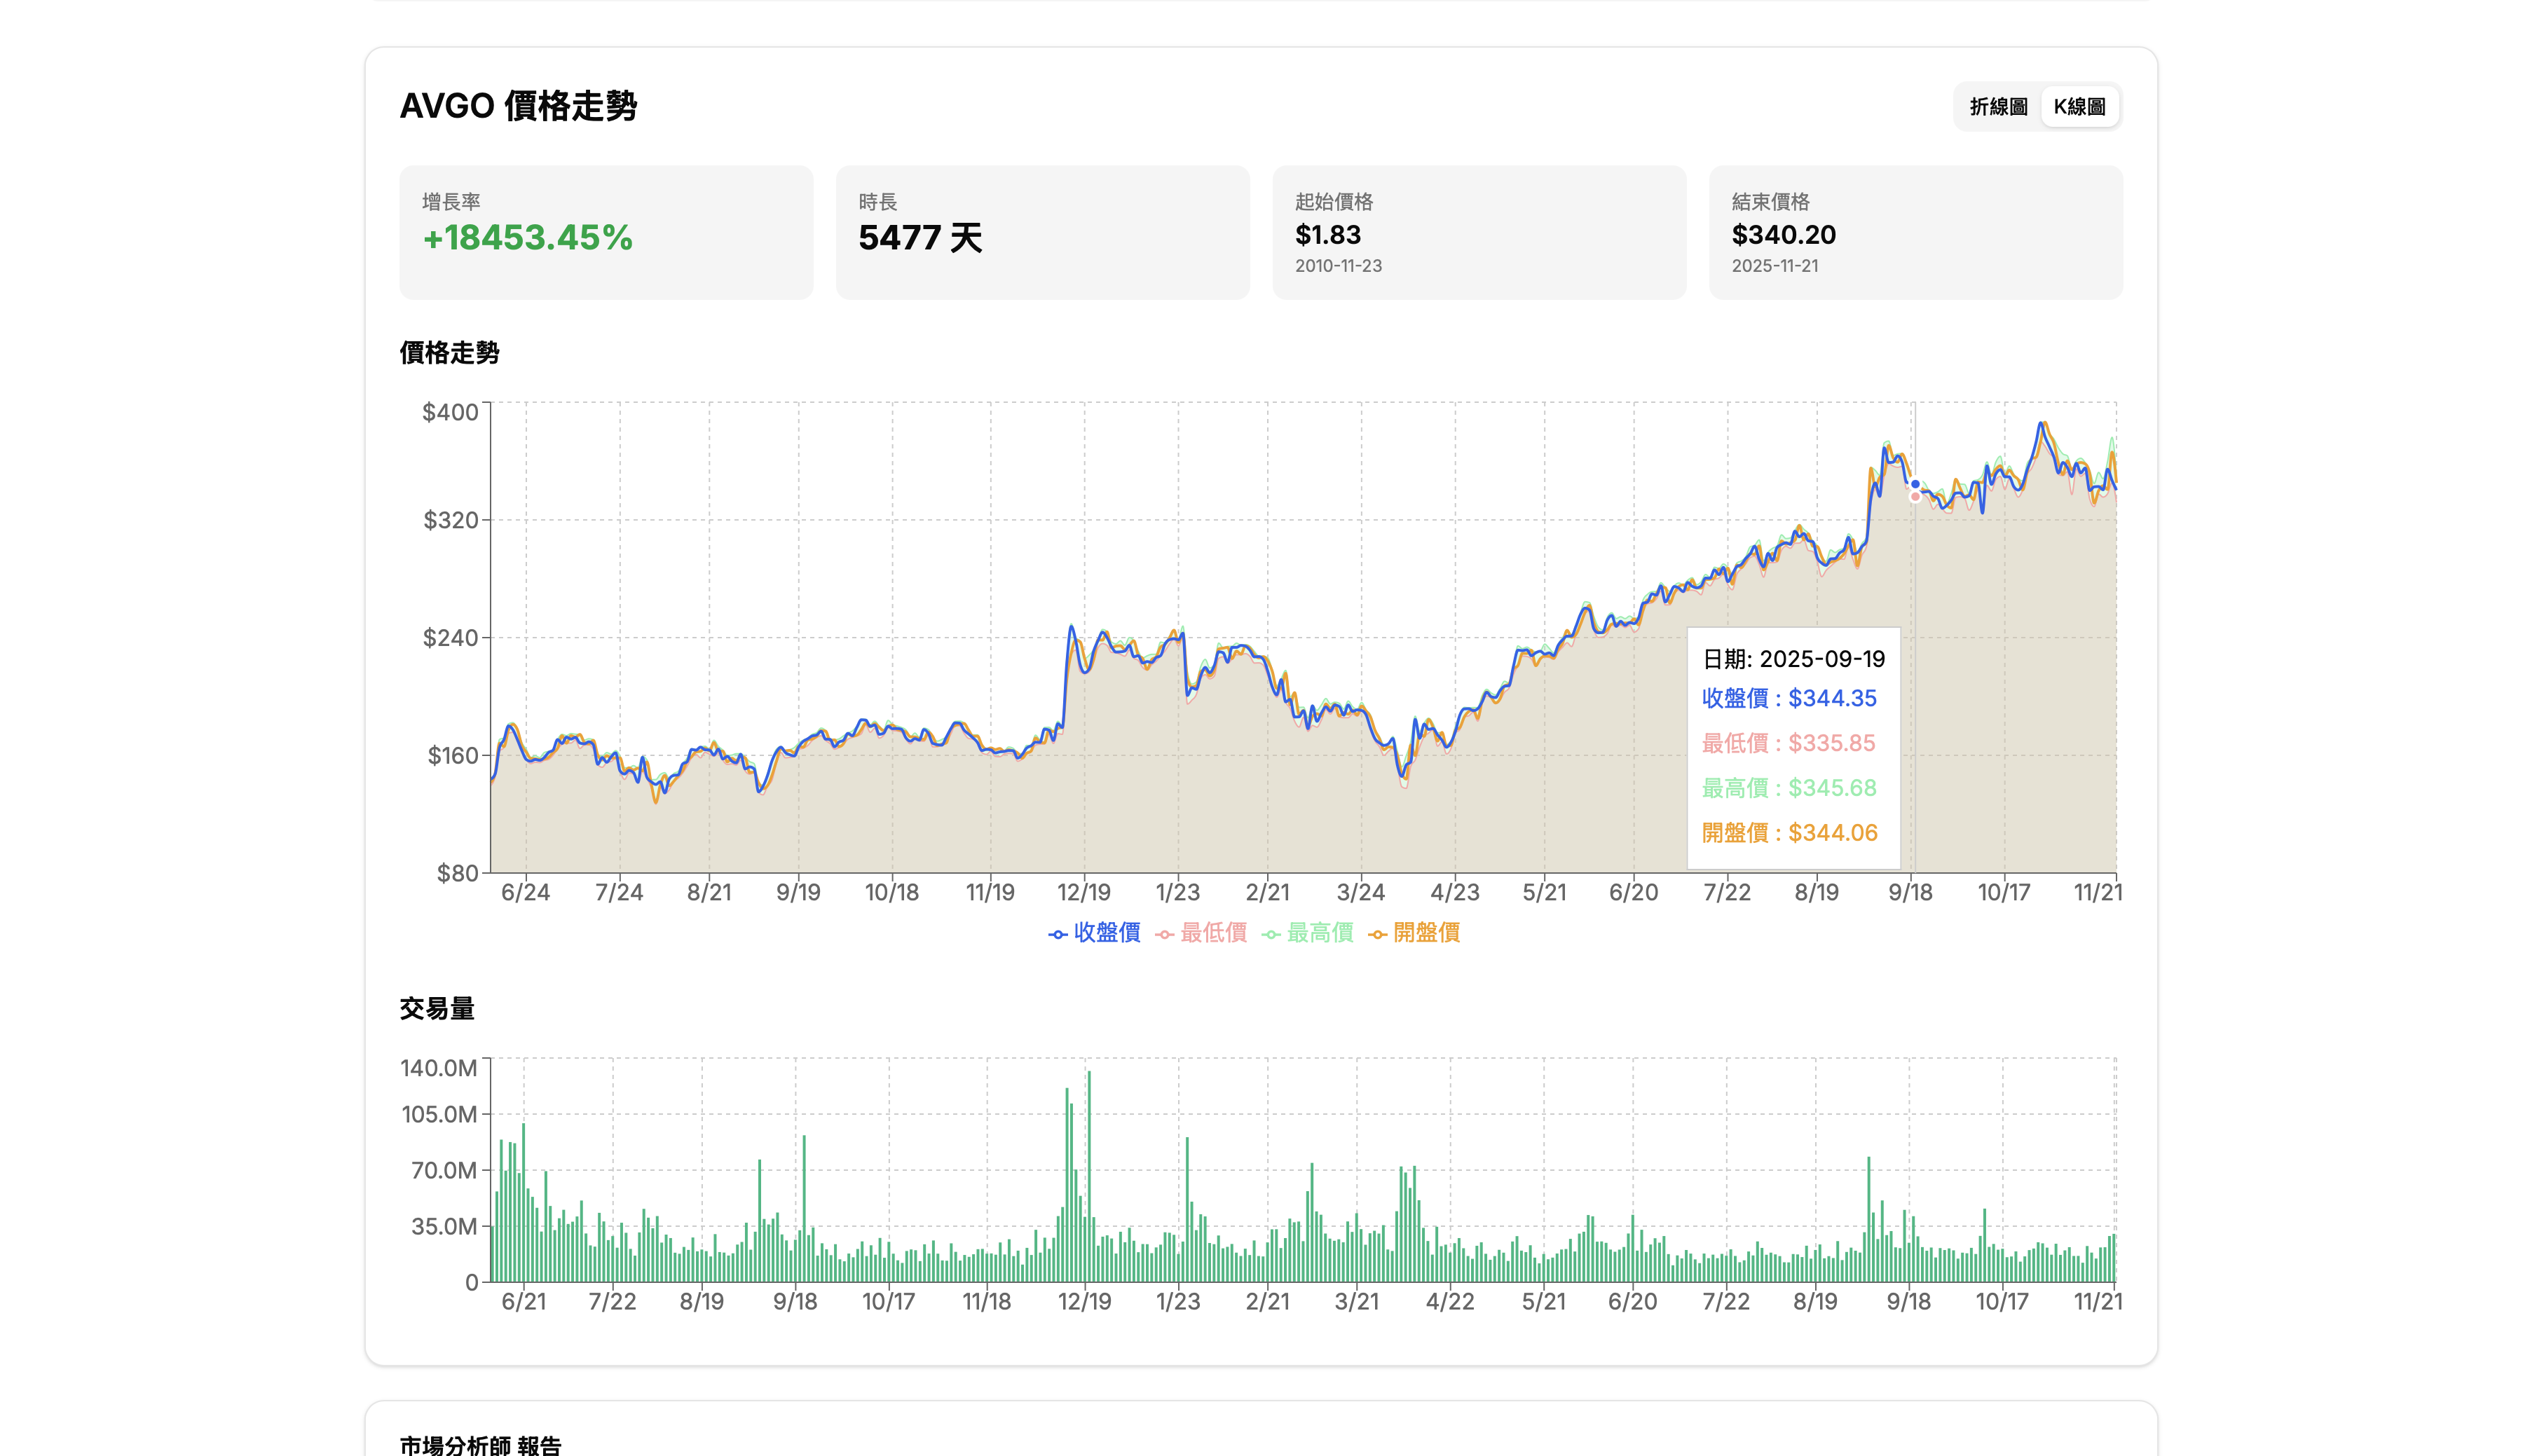Image resolution: width=2523 pixels, height=1456 pixels.
Task: Select the end date 2025-11-21
Action: (1774, 266)
